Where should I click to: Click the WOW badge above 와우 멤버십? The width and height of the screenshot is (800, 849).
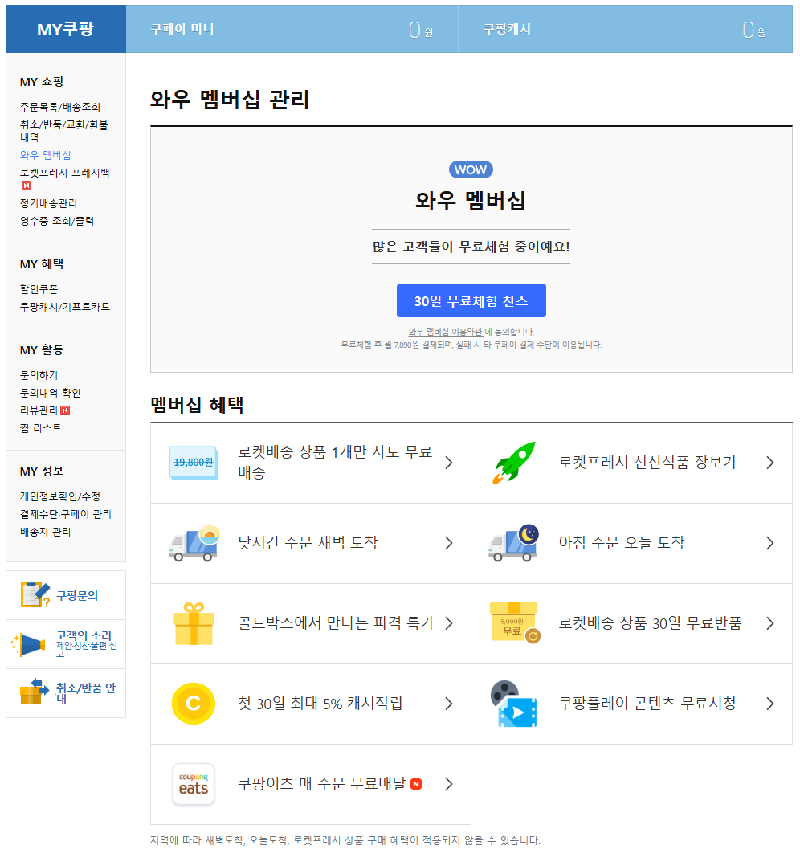(x=471, y=169)
